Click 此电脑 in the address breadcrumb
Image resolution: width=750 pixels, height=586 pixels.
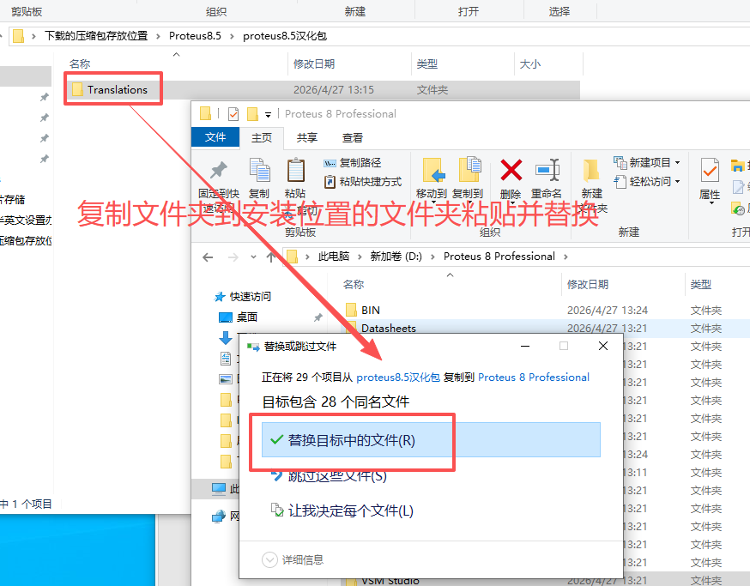(334, 257)
